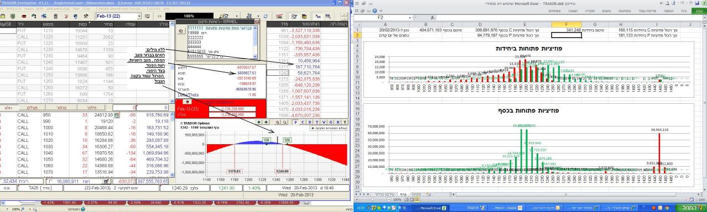Expand the Excel Name Box dropdown showing F2
Image resolution: width=707 pixels, height=212 pixels.
tap(410, 18)
